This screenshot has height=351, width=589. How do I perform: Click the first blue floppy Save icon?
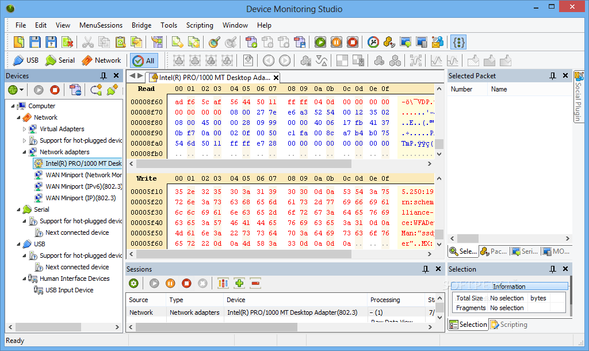coord(35,42)
